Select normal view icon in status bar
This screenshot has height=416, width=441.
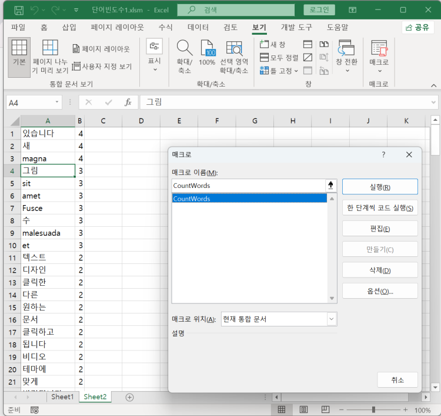(281, 410)
